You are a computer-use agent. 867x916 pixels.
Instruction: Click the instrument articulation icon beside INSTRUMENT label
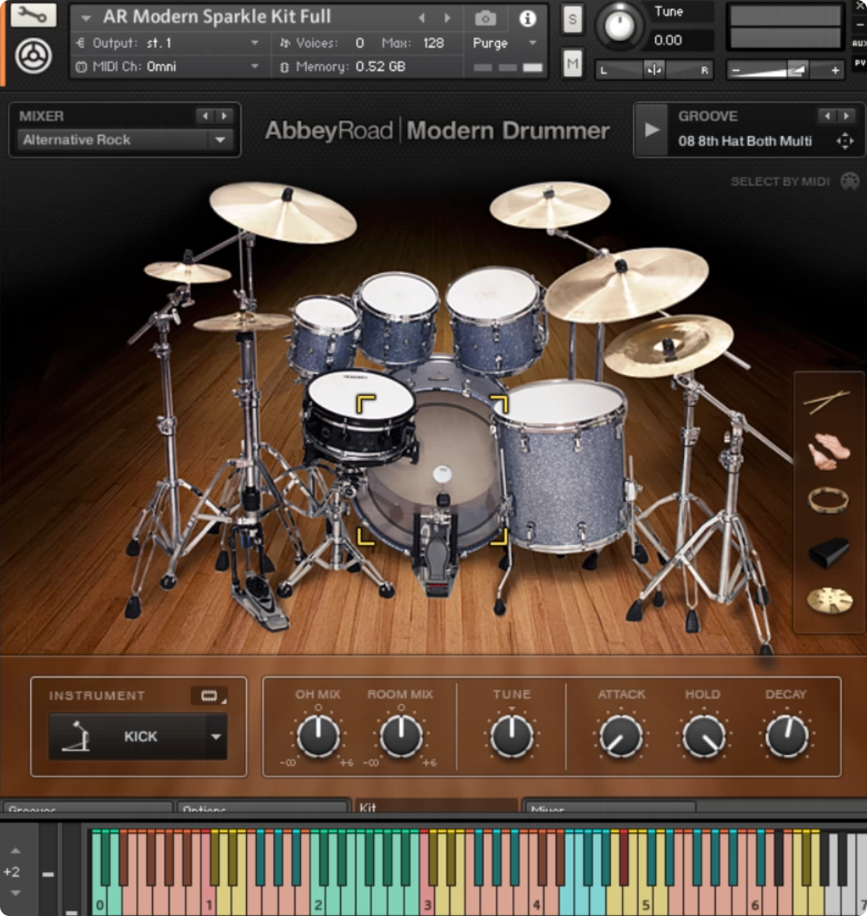pos(209,696)
